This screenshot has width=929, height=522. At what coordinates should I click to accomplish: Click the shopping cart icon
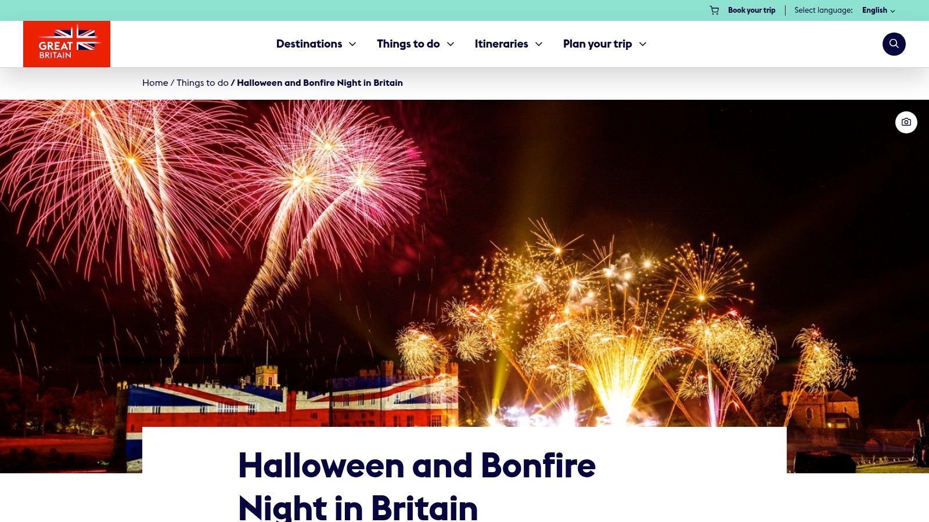point(714,10)
